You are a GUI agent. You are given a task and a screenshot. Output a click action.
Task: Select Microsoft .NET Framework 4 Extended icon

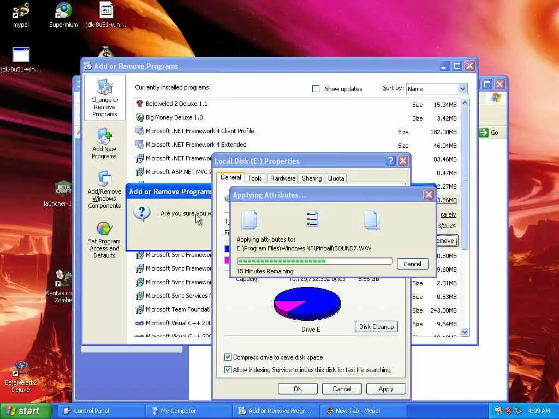tap(140, 144)
